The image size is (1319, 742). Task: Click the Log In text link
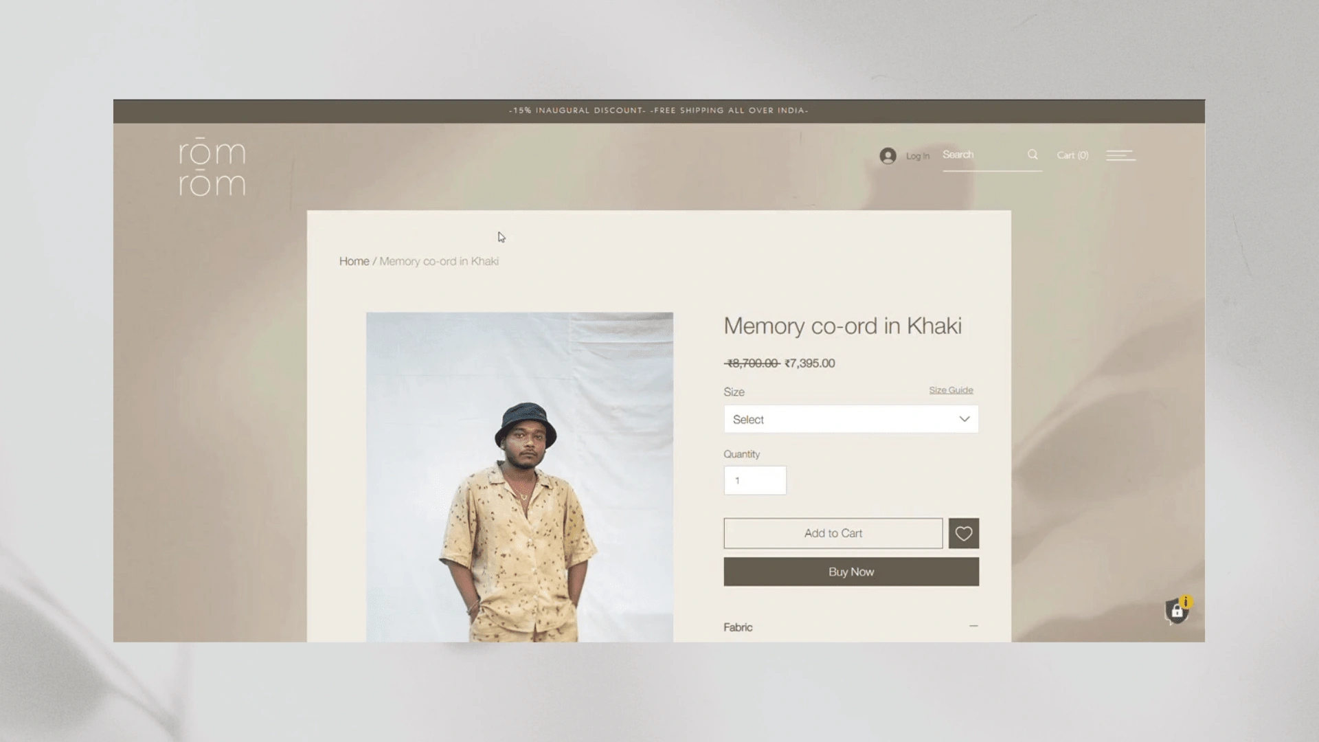coord(917,156)
